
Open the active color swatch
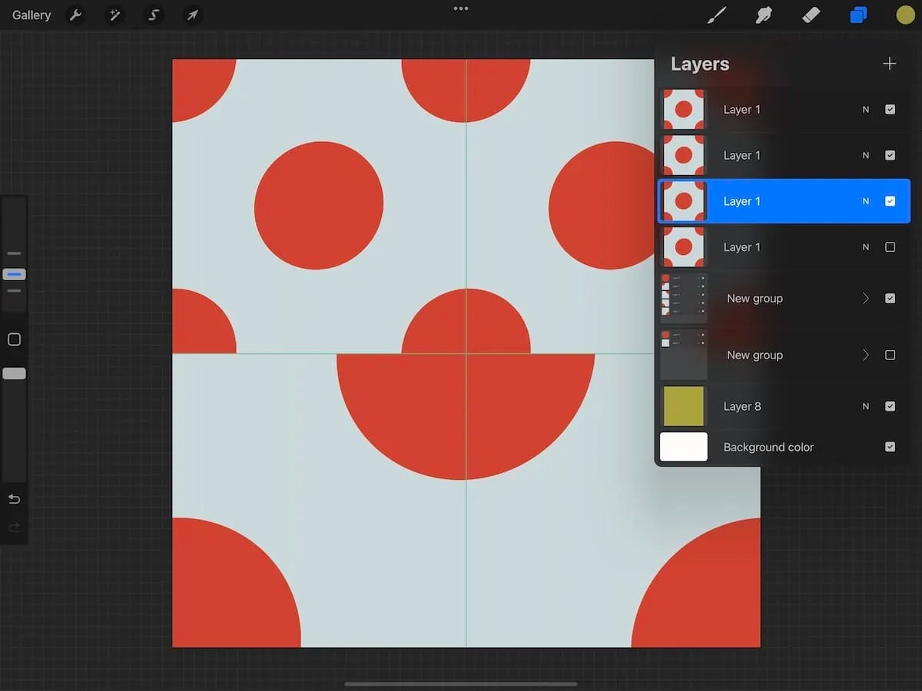[x=904, y=15]
